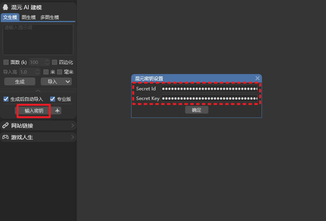Check the 米 unit checkbox
The image size is (326, 221).
46,72
